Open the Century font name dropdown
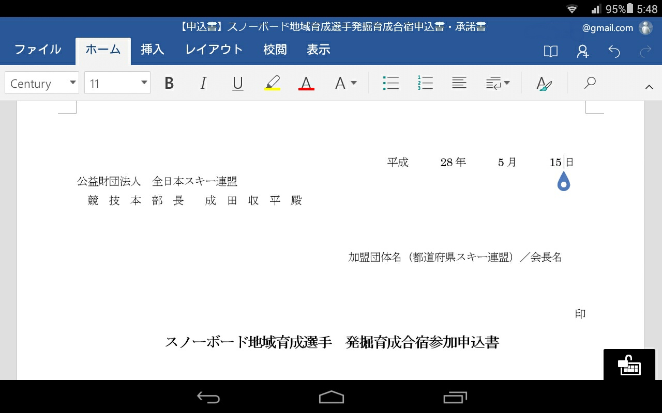This screenshot has height=413, width=662. click(41, 83)
